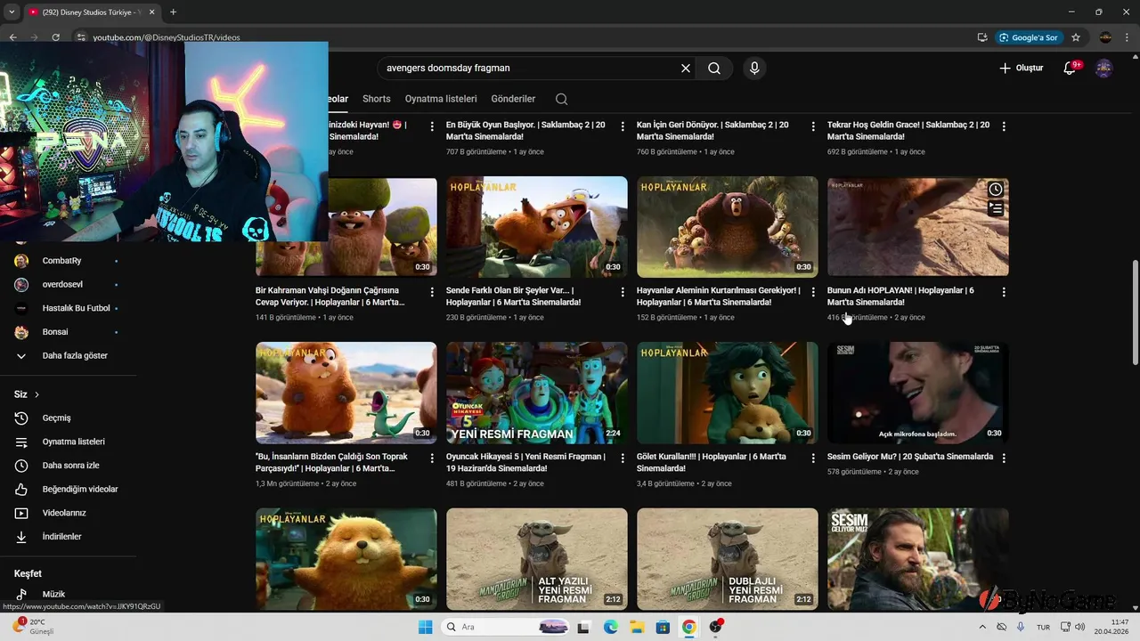Open options for Kan İçin Geri Dönüyor video
Viewport: 1140px width, 641px height.
click(813, 126)
